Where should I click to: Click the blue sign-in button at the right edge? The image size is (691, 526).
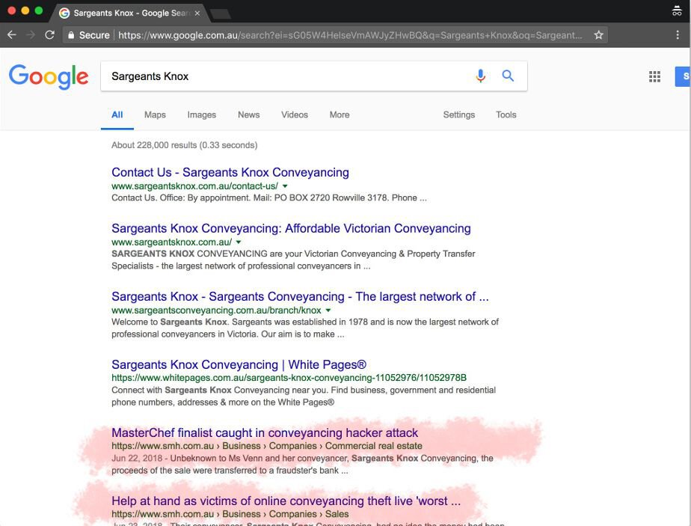683,76
